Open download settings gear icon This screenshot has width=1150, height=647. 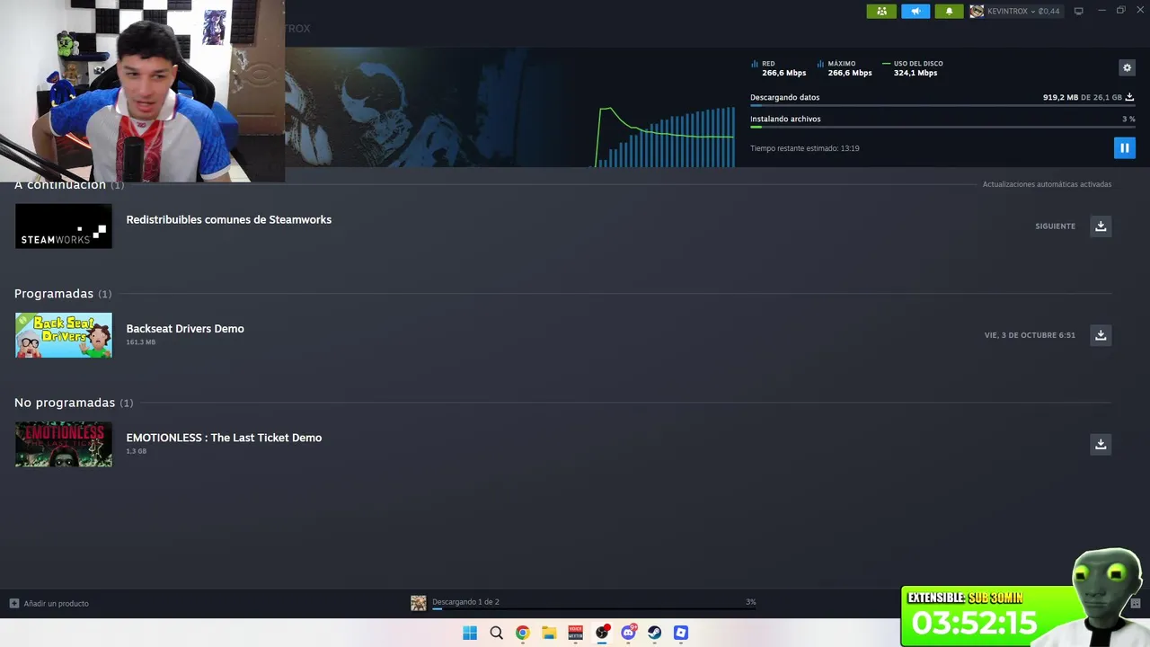(1127, 67)
